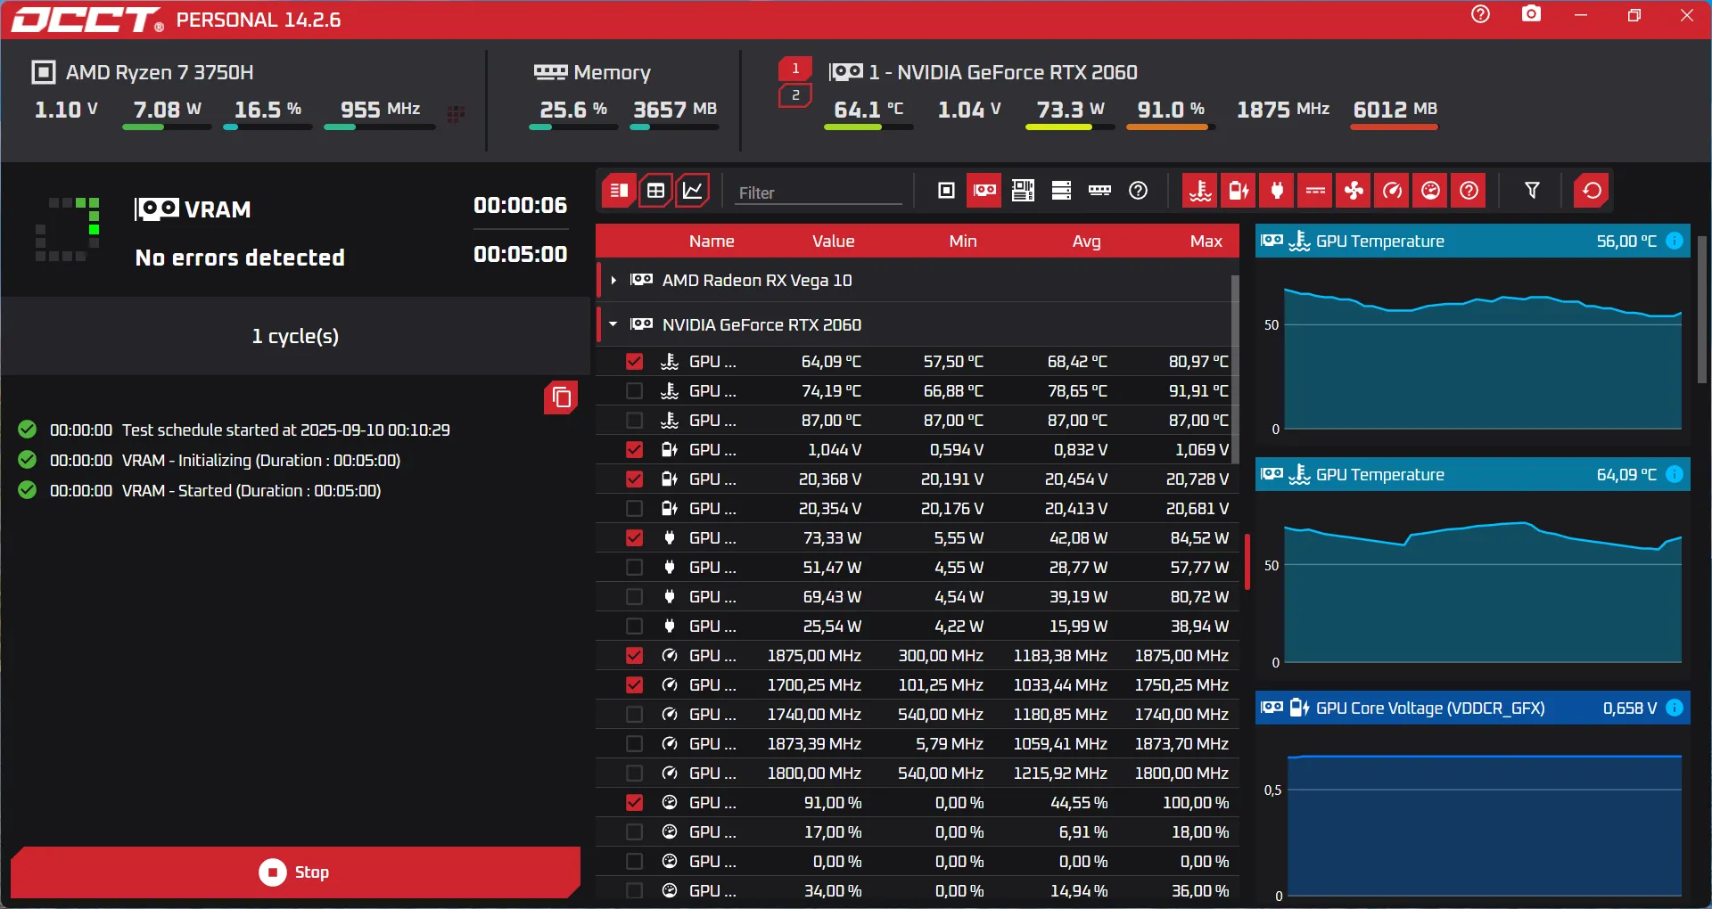Toggle the temperature sensor filter icon

coord(1200,191)
